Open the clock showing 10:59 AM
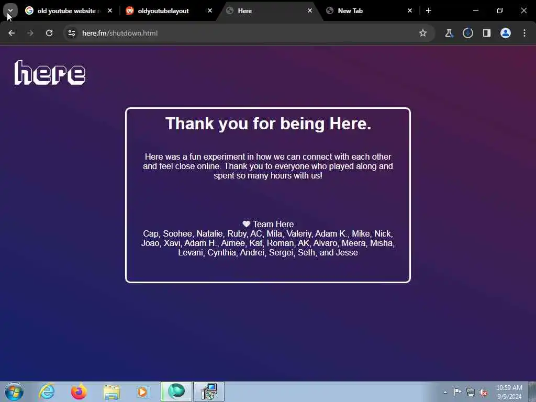Screen dimensions: 536x402 (509, 392)
